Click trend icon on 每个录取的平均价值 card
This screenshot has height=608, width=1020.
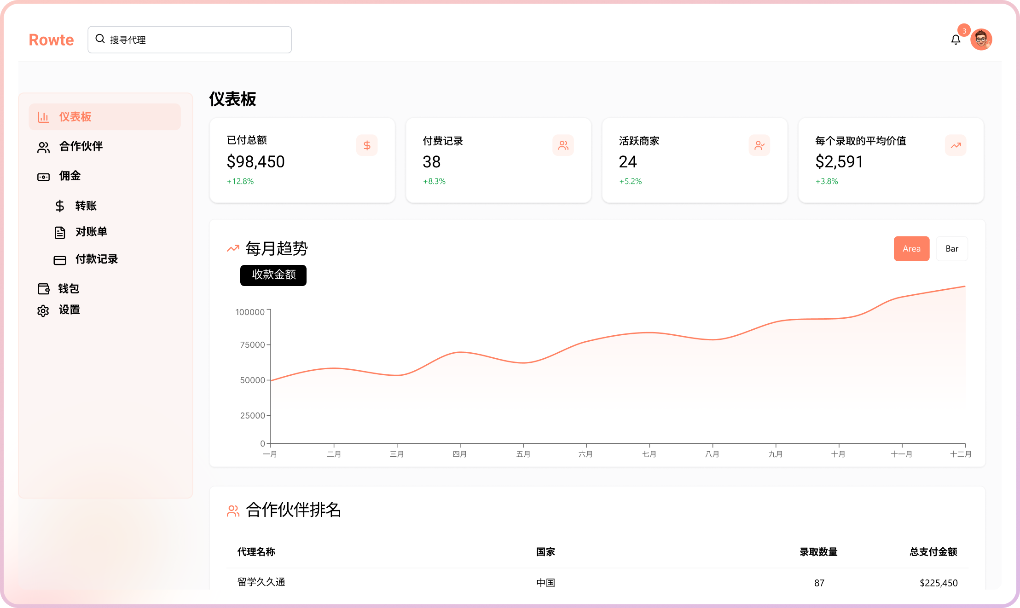coord(956,145)
